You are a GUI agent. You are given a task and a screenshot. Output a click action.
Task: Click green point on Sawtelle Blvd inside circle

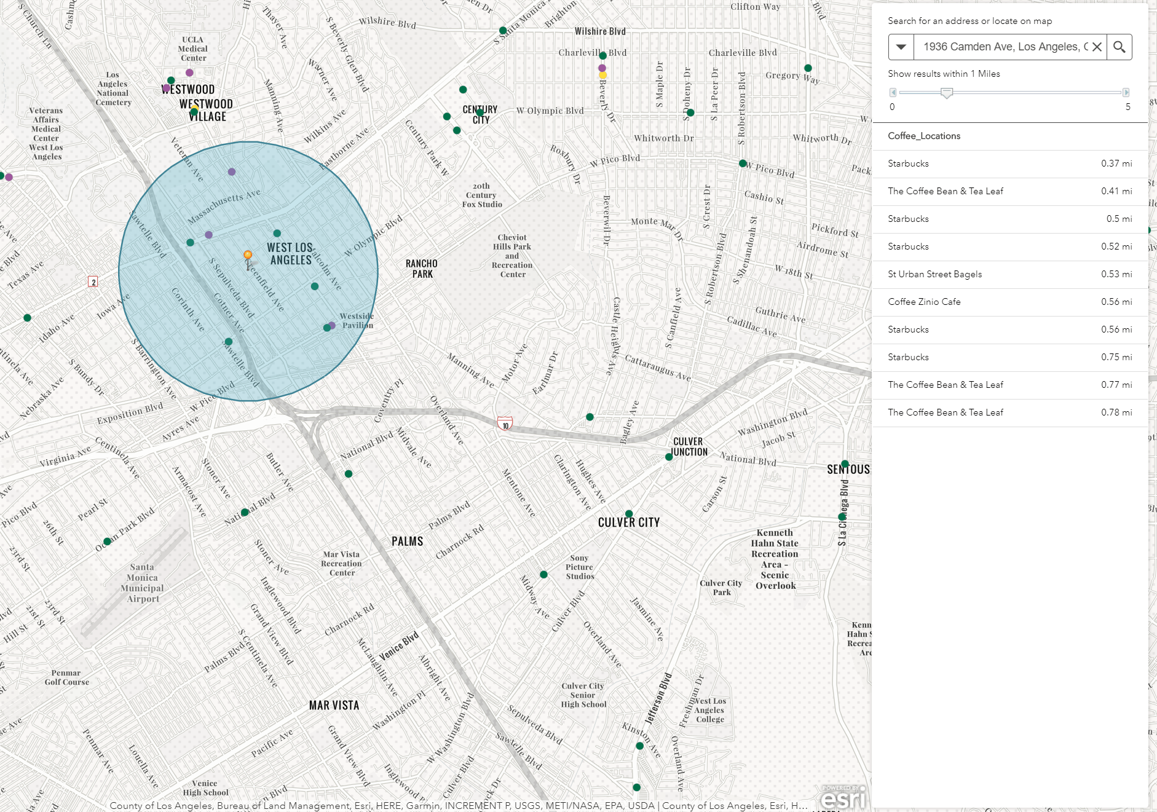click(229, 342)
